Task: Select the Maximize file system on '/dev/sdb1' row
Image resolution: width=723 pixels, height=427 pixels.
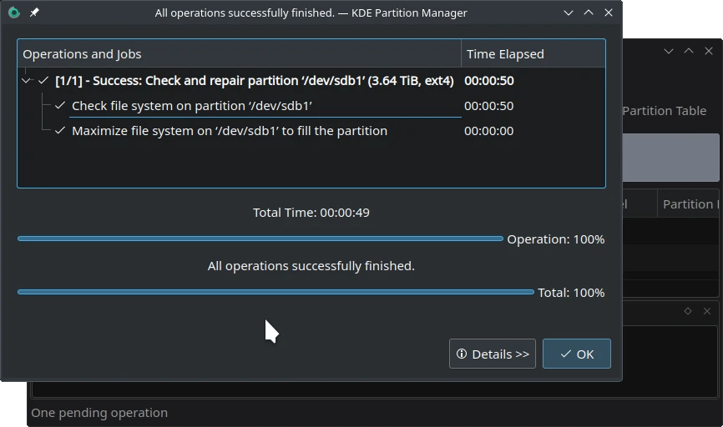Action: pos(230,131)
